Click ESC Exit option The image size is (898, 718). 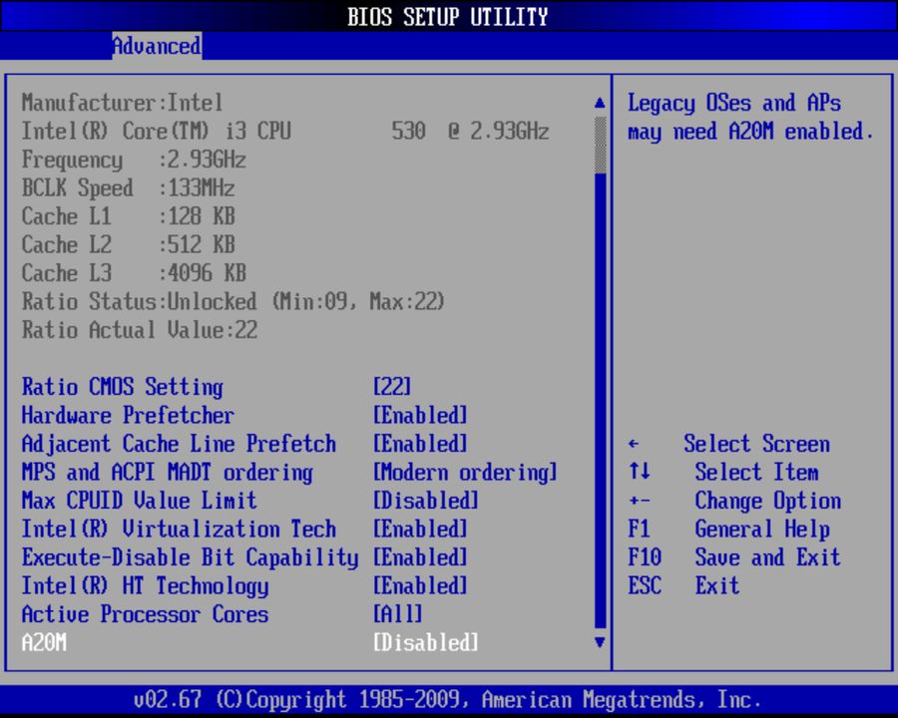684,585
